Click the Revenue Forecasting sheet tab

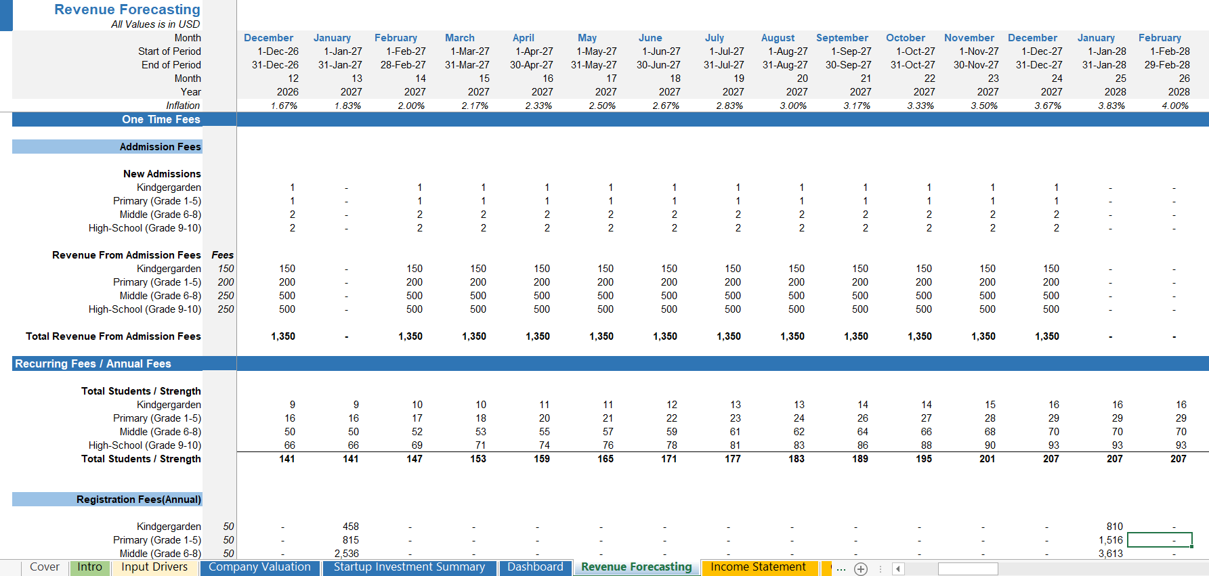click(x=636, y=567)
